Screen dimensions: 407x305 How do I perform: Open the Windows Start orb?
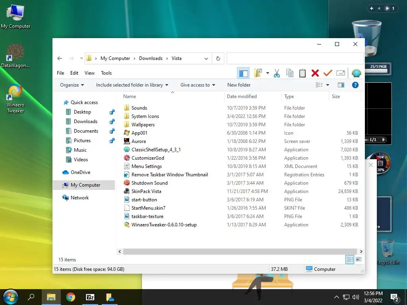pyautogui.click(x=10, y=297)
